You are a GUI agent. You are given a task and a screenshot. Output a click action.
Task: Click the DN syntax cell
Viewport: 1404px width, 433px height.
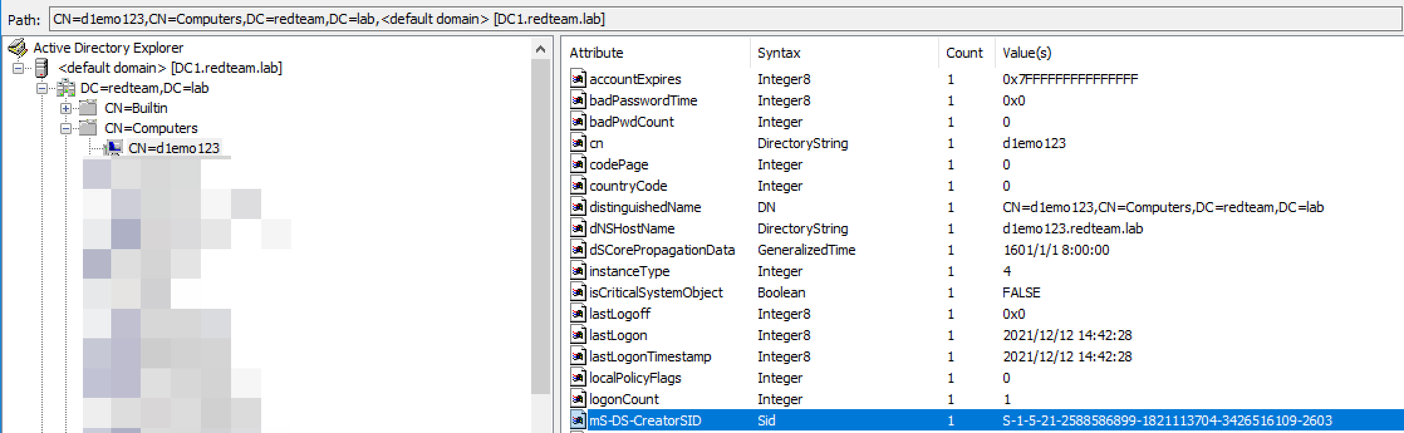(x=767, y=207)
